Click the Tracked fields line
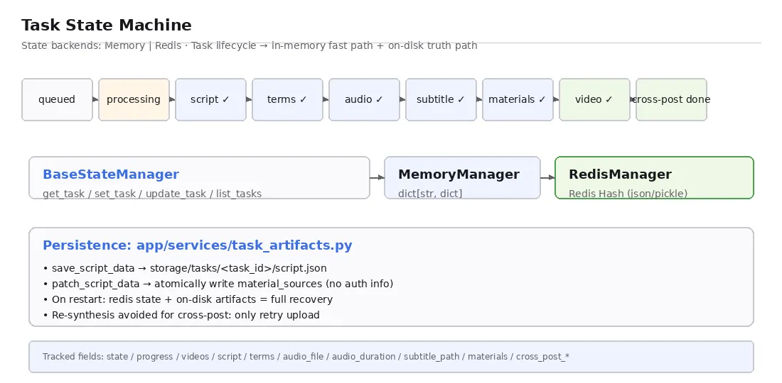 tap(306, 357)
